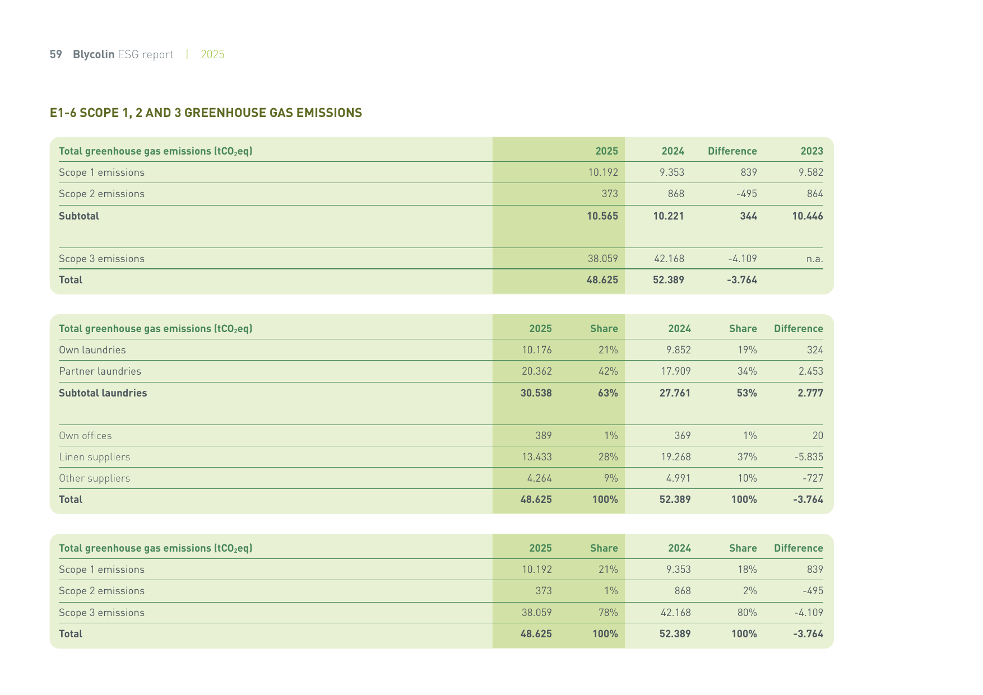The image size is (983, 695).
Task: Click the value 10.565 in the Subtotal row
Action: click(602, 216)
